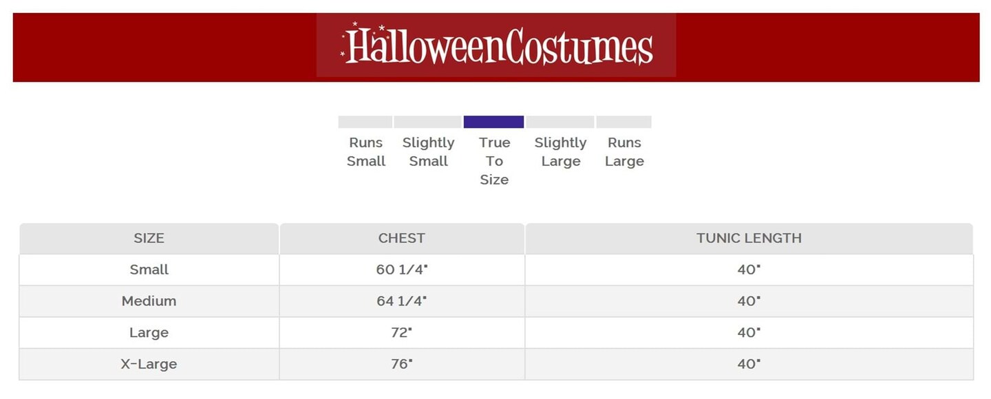Select the Runs Large fit bar

coord(624,122)
